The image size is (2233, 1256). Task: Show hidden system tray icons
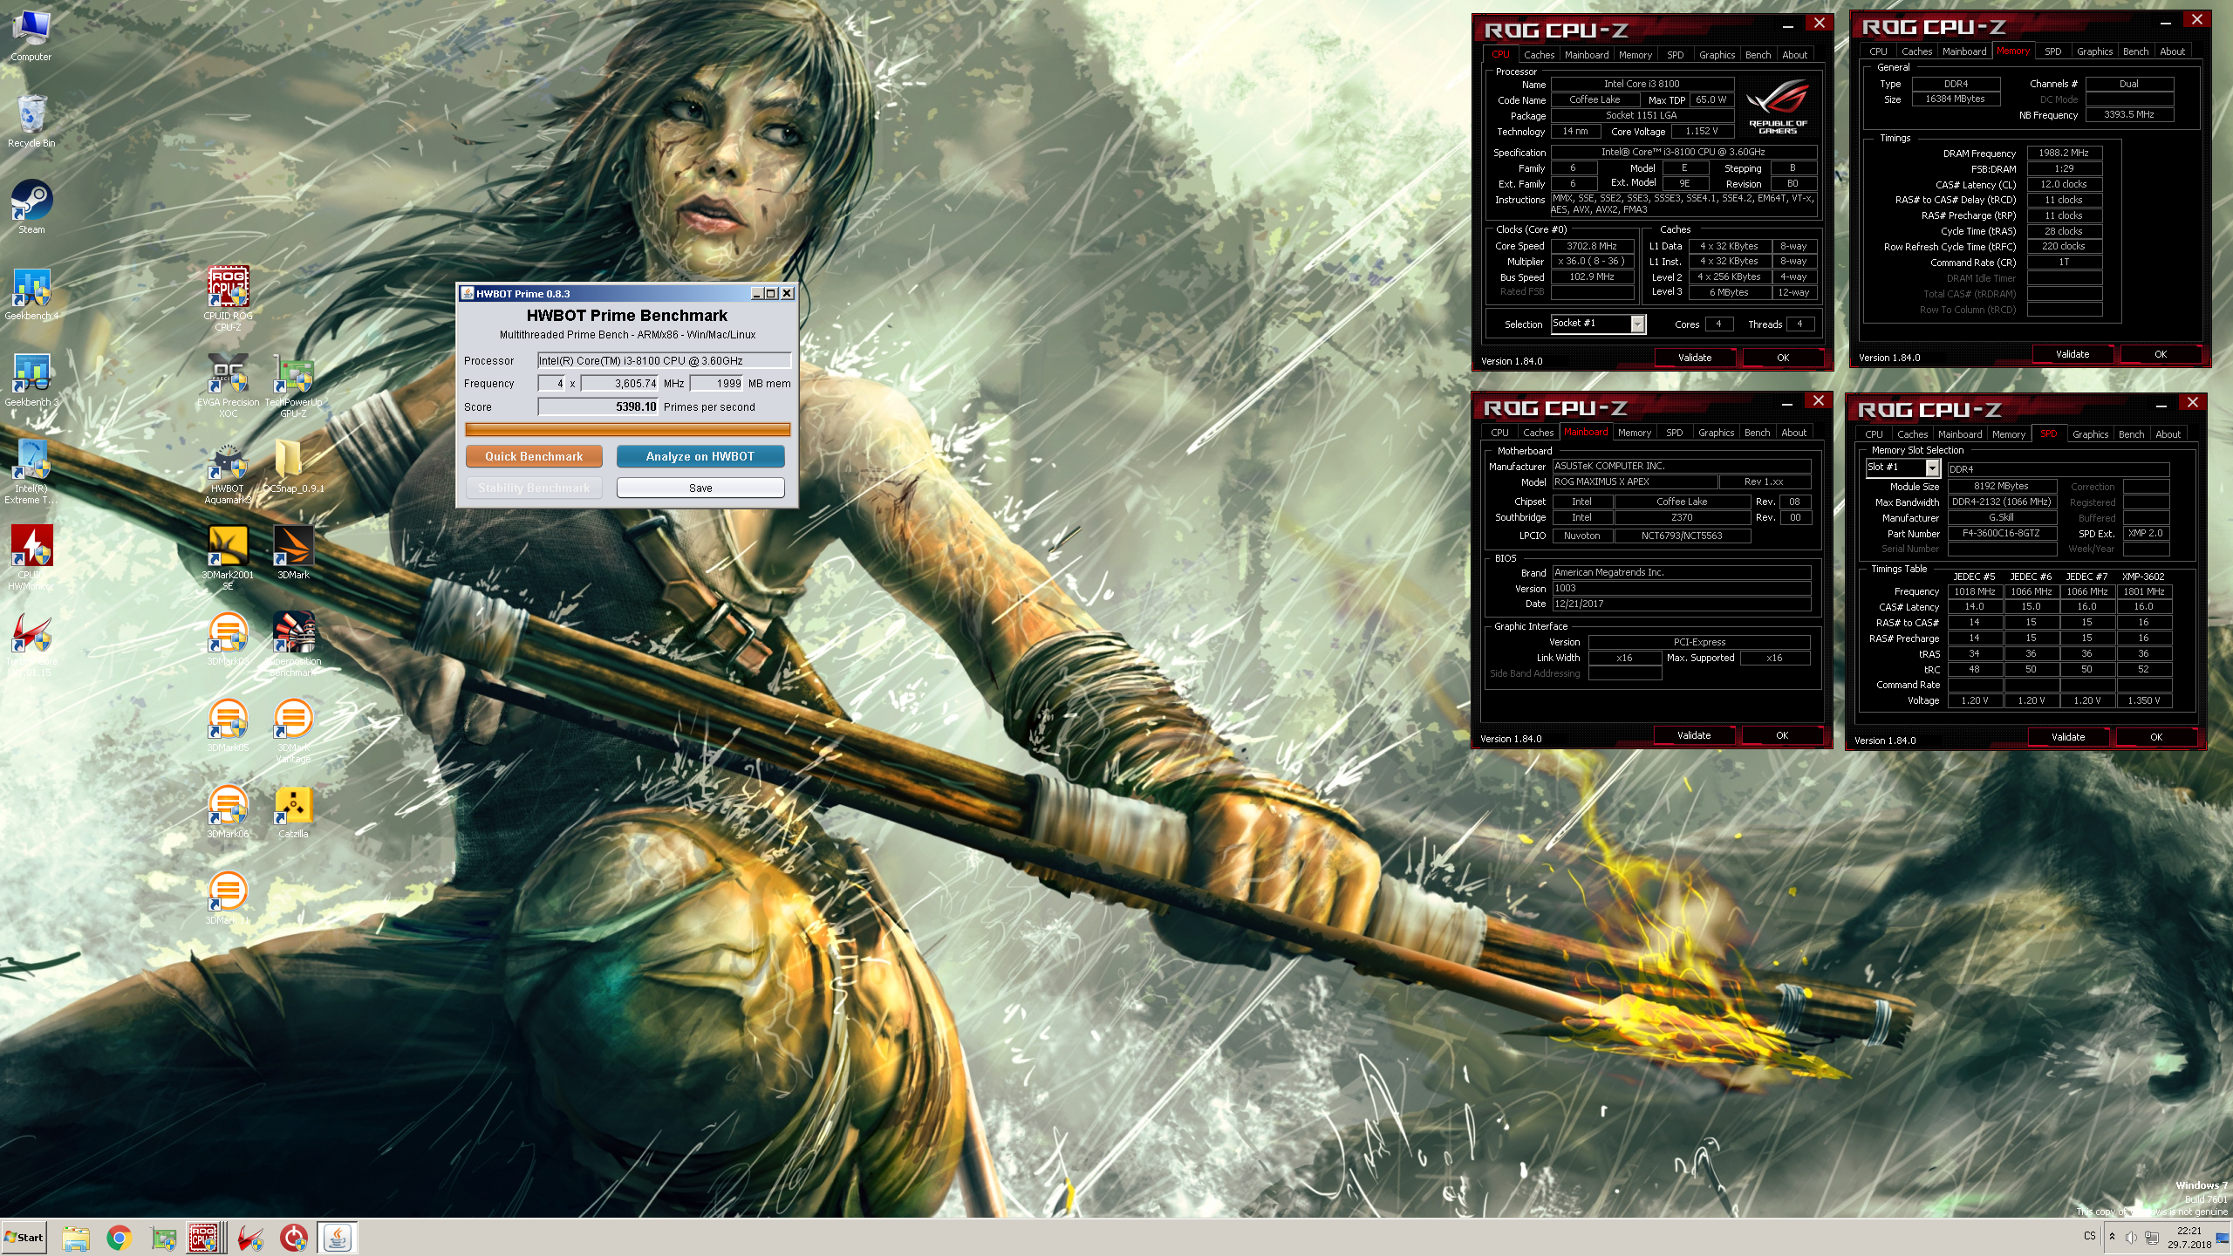(x=2112, y=1237)
